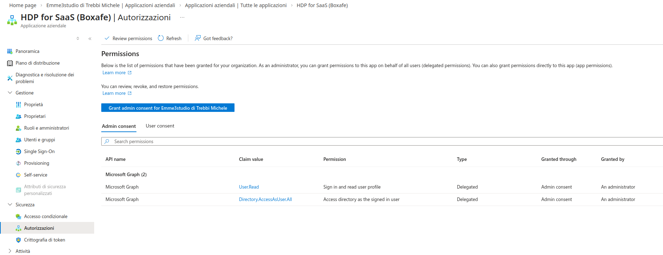Image resolution: width=663 pixels, height=255 pixels.
Task: Click the Refresh toolbar icon
Action: (161, 38)
